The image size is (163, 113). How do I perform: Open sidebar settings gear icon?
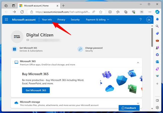click(x=157, y=107)
